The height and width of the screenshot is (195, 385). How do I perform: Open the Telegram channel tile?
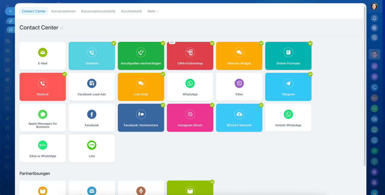288,87
